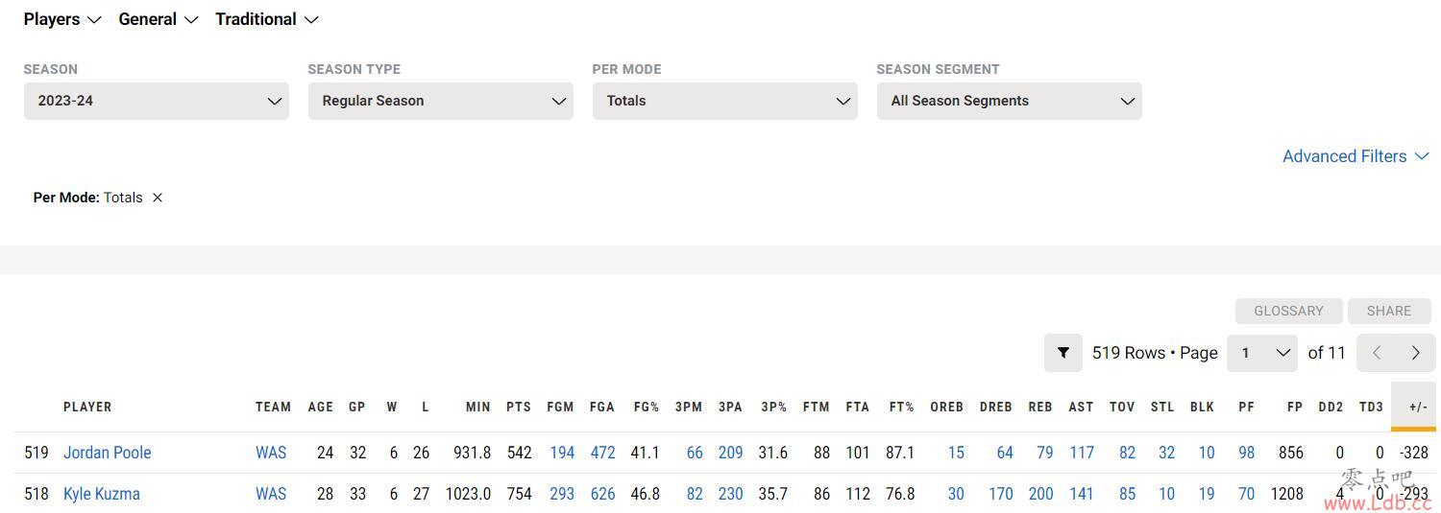Click the GLOSSARY button
Screen dimensions: 1441x513
pyautogui.click(x=1288, y=311)
